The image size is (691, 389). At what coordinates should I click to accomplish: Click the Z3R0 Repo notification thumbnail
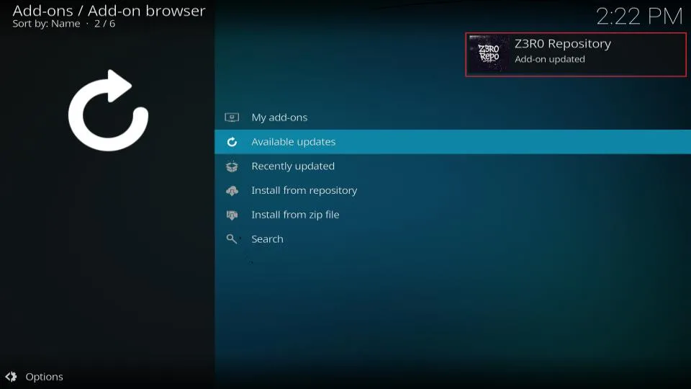pyautogui.click(x=488, y=54)
